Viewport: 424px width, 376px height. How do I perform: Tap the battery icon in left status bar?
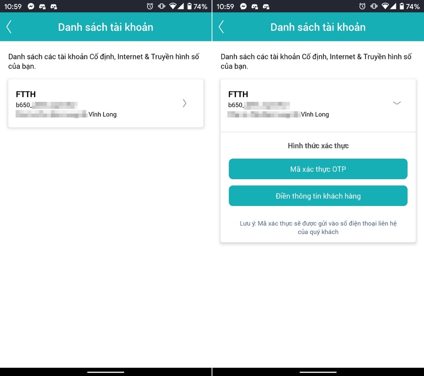189,6
